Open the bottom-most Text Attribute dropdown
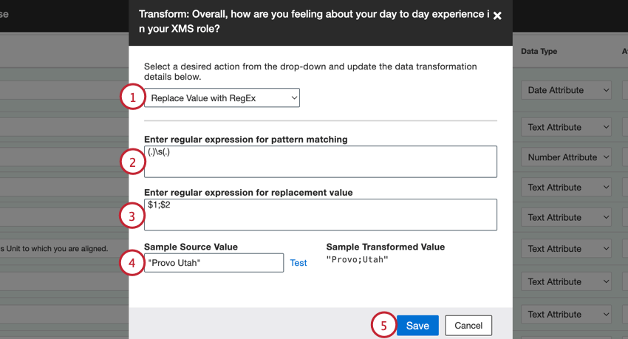Image resolution: width=628 pixels, height=339 pixels. coord(566,315)
